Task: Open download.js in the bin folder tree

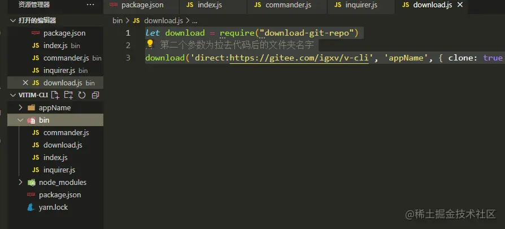Action: (55, 145)
